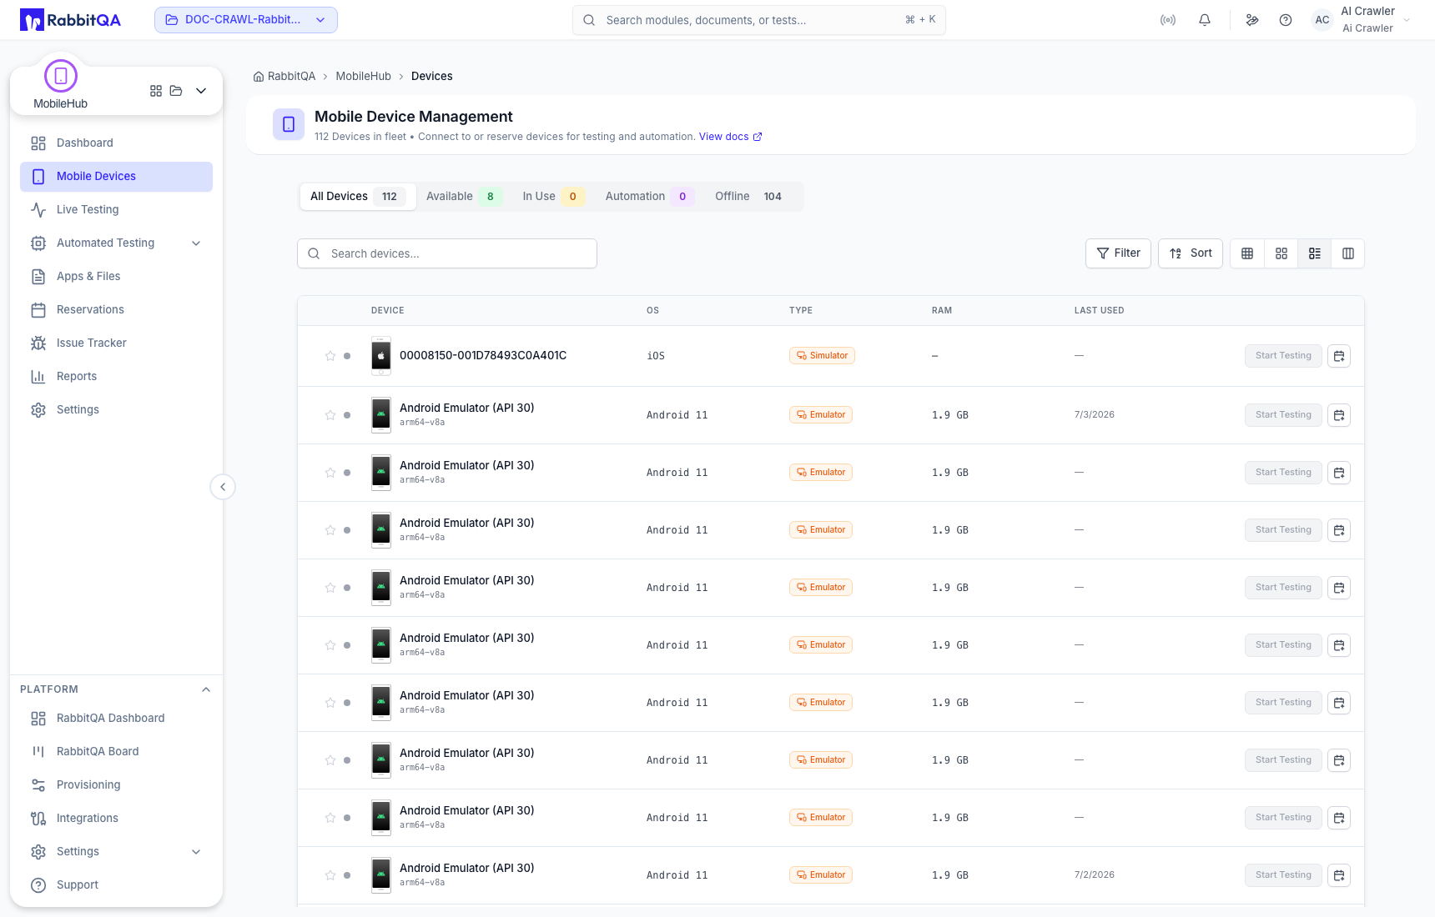1435x917 pixels.
Task: Switch to grid view layout icon
Action: [1281, 253]
